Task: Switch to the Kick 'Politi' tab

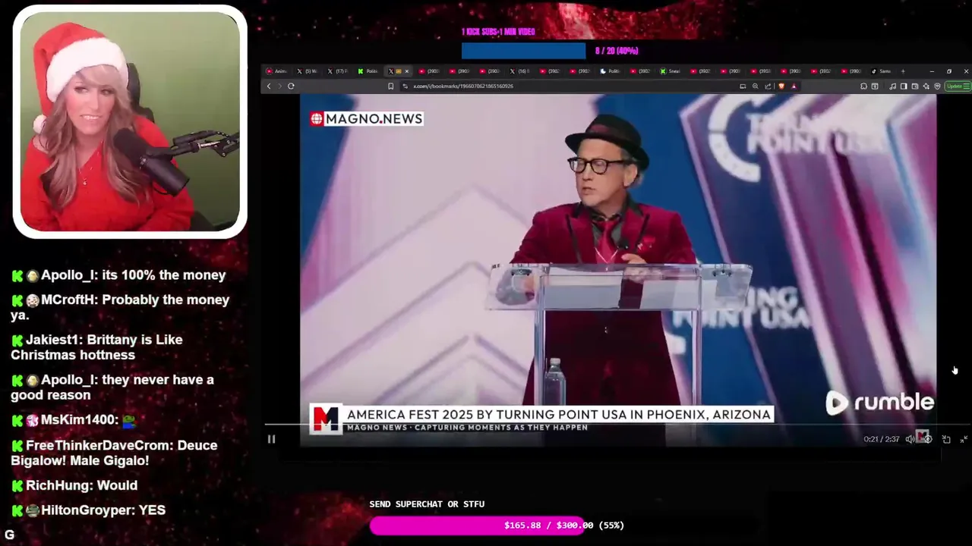Action: [368, 71]
